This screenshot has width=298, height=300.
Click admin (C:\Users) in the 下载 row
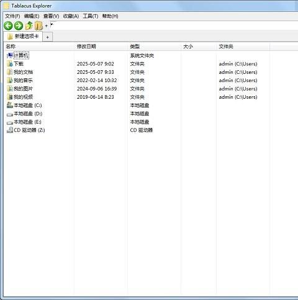tap(238, 64)
